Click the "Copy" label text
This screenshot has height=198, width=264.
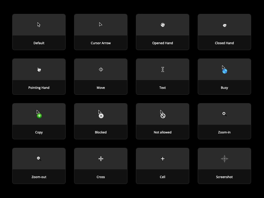(x=39, y=132)
